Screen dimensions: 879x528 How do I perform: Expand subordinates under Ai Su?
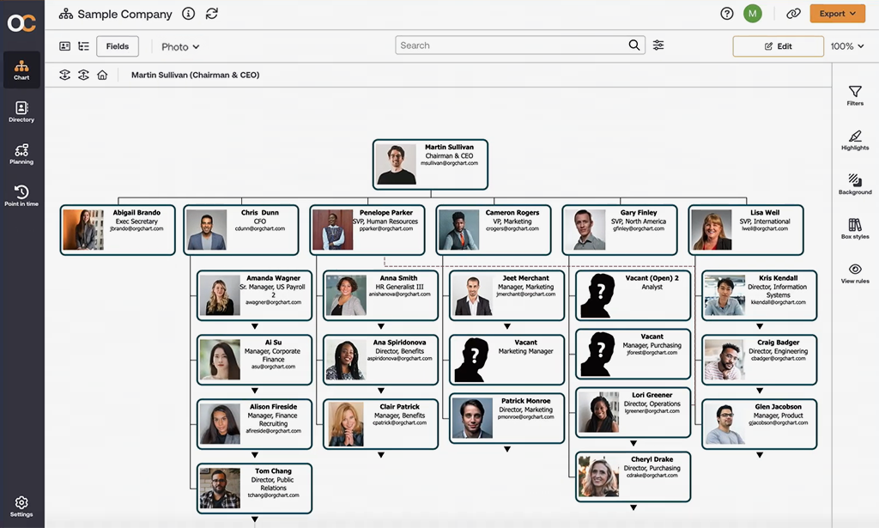pyautogui.click(x=254, y=391)
